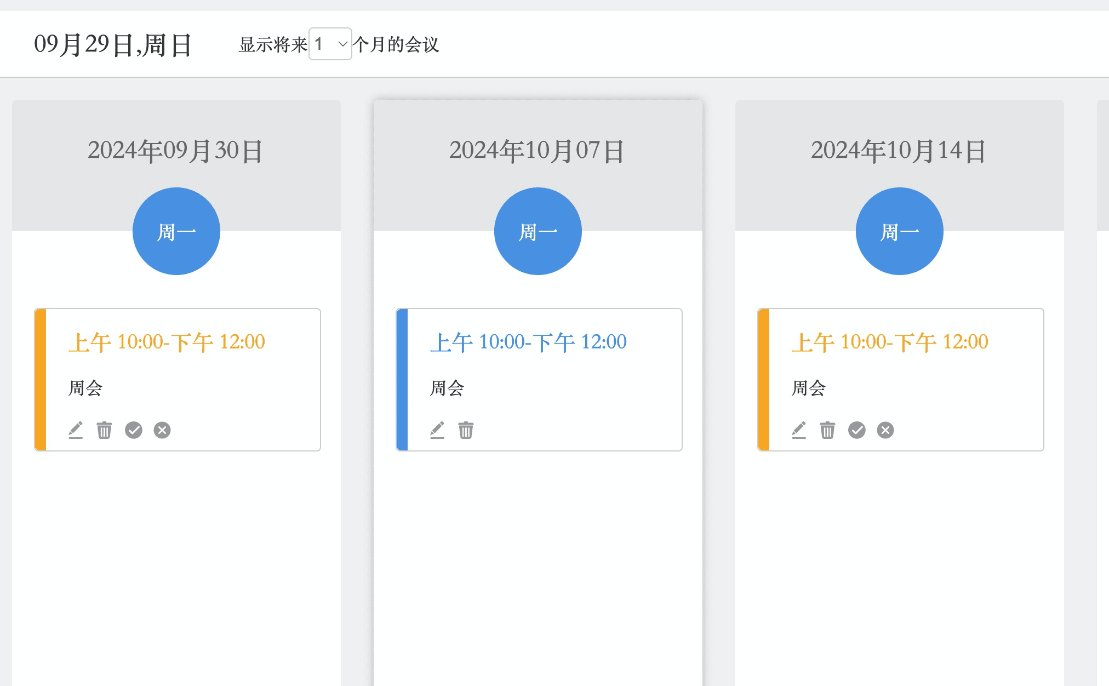Viewport: 1109px width, 686px height.
Task: Click trash icon on 10月07日 meeting
Action: pyautogui.click(x=466, y=430)
